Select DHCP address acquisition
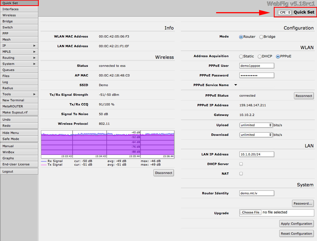The image size is (317, 241). (x=260, y=56)
